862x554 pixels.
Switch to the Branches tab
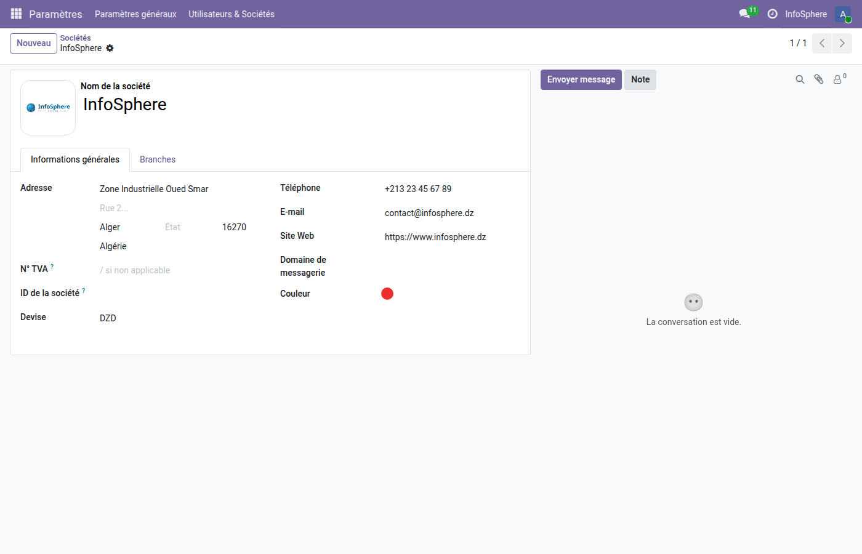(158, 159)
